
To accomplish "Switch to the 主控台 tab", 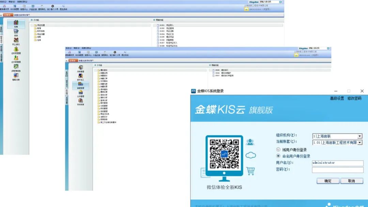I will pyautogui.click(x=7, y=15).
